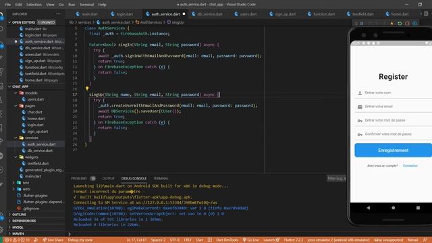The height and width of the screenshot is (243, 432).
Task: Tap the Back button on emulator nav bar
Action: [369, 208]
